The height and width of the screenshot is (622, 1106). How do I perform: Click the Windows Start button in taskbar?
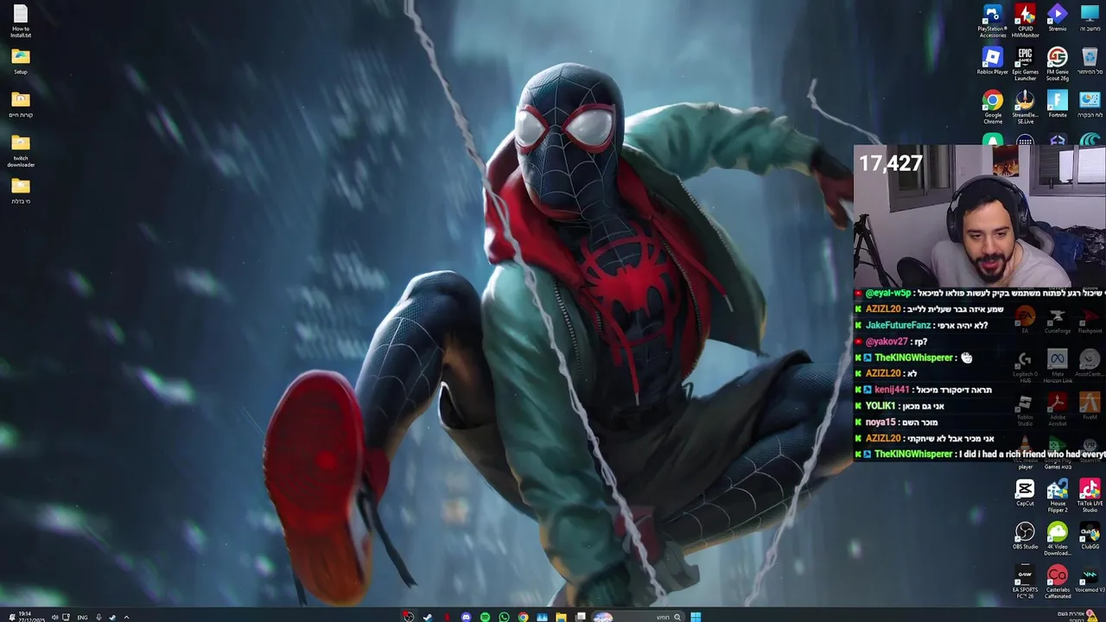pyautogui.click(x=696, y=617)
